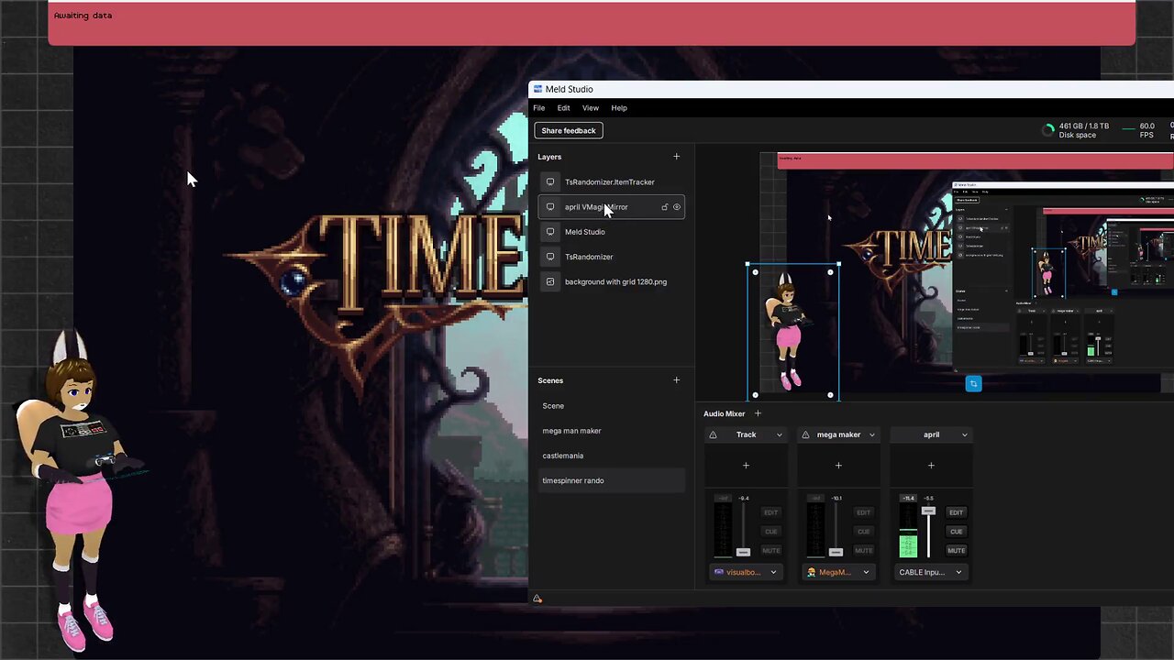1174x660 pixels.
Task: Expand the mega maker channel dropdown
Action: tap(872, 434)
